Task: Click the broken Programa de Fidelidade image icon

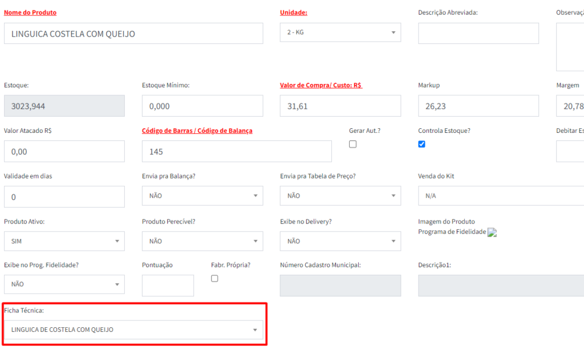Action: click(x=492, y=233)
